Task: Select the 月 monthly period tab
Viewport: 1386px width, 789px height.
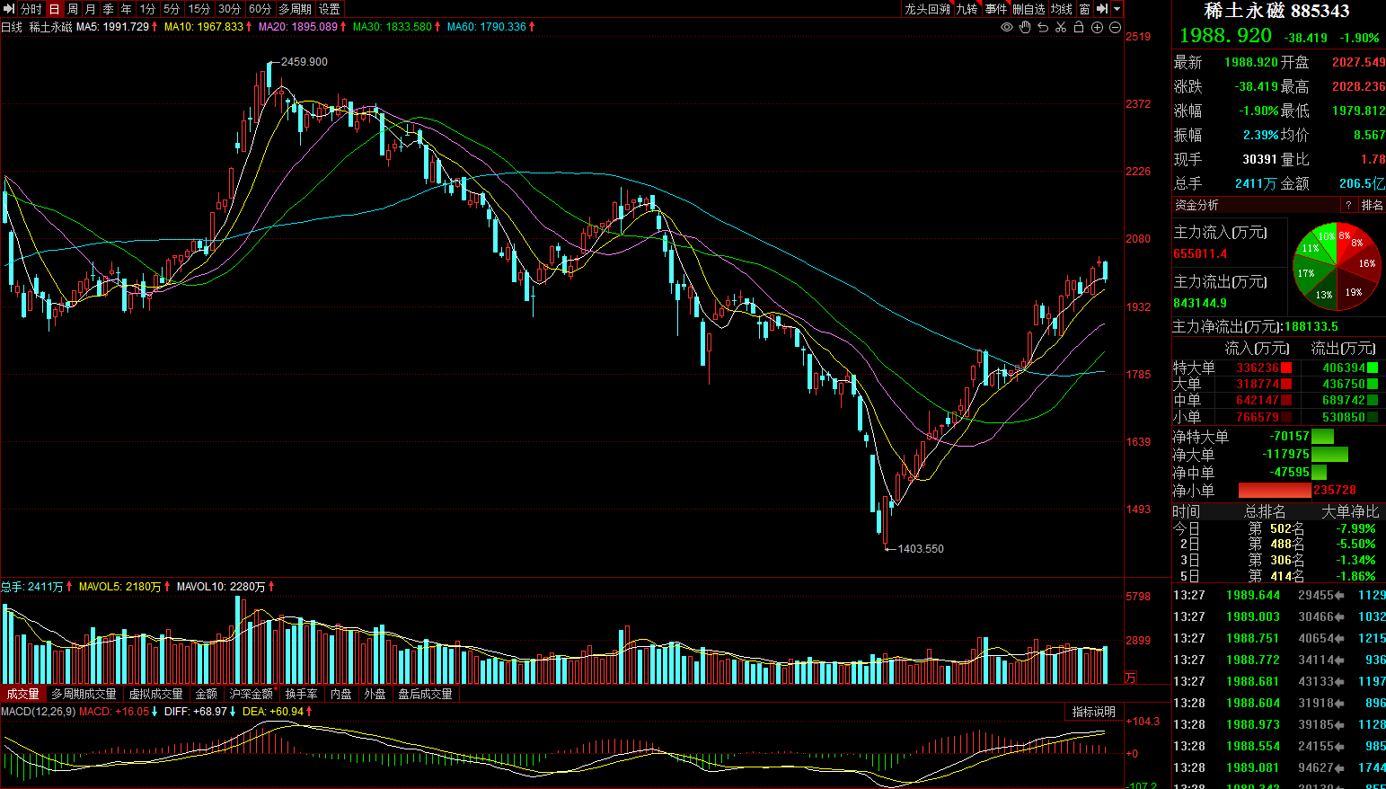Action: coord(91,9)
